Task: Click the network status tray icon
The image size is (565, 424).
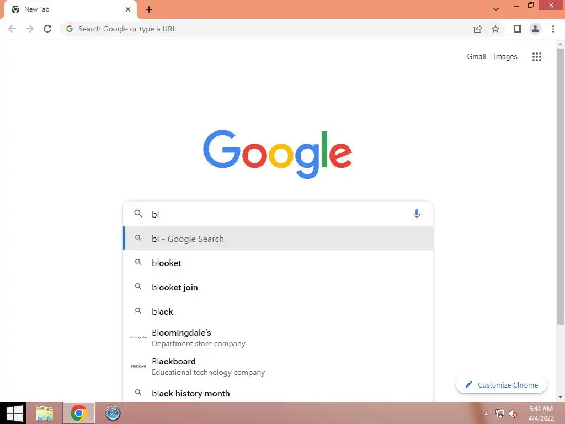Action: point(499,414)
